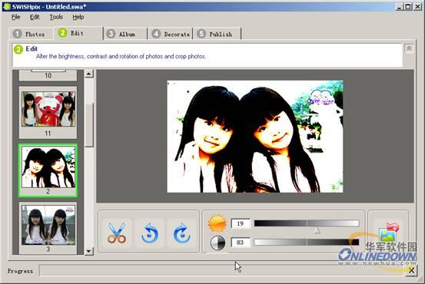This screenshot has width=425, height=284.
Task: Open the Help menu
Action: [78, 17]
